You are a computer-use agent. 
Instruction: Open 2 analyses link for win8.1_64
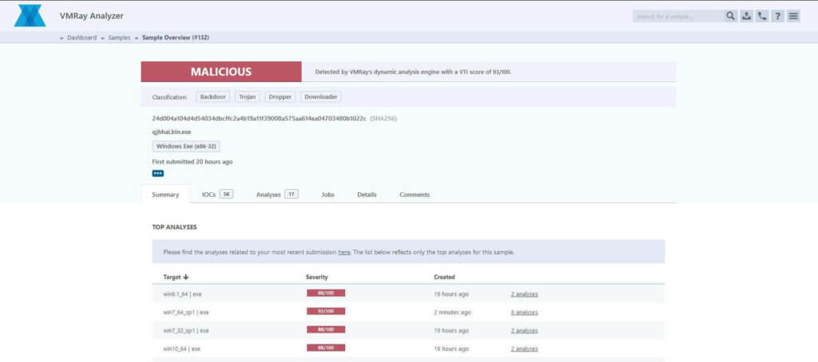(524, 293)
